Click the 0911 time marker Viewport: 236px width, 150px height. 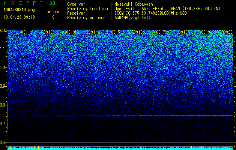(x=26, y=32)
